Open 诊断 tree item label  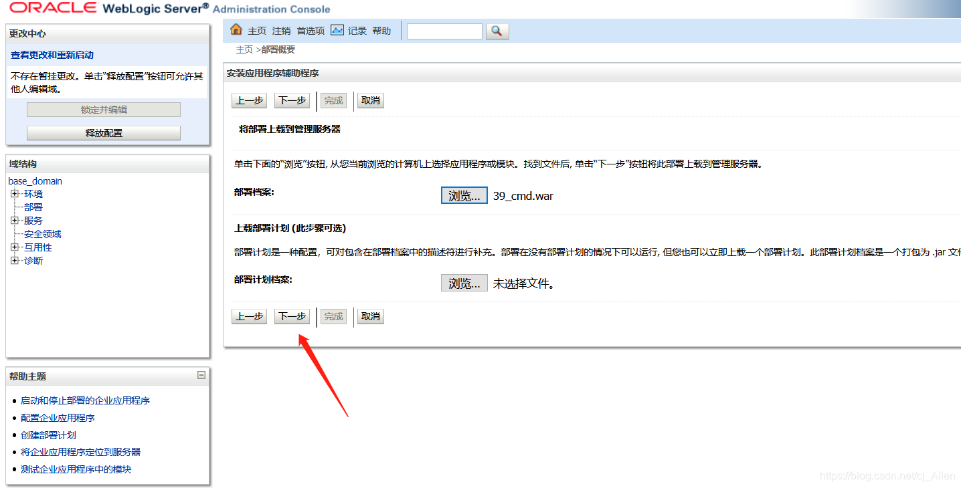tap(33, 261)
